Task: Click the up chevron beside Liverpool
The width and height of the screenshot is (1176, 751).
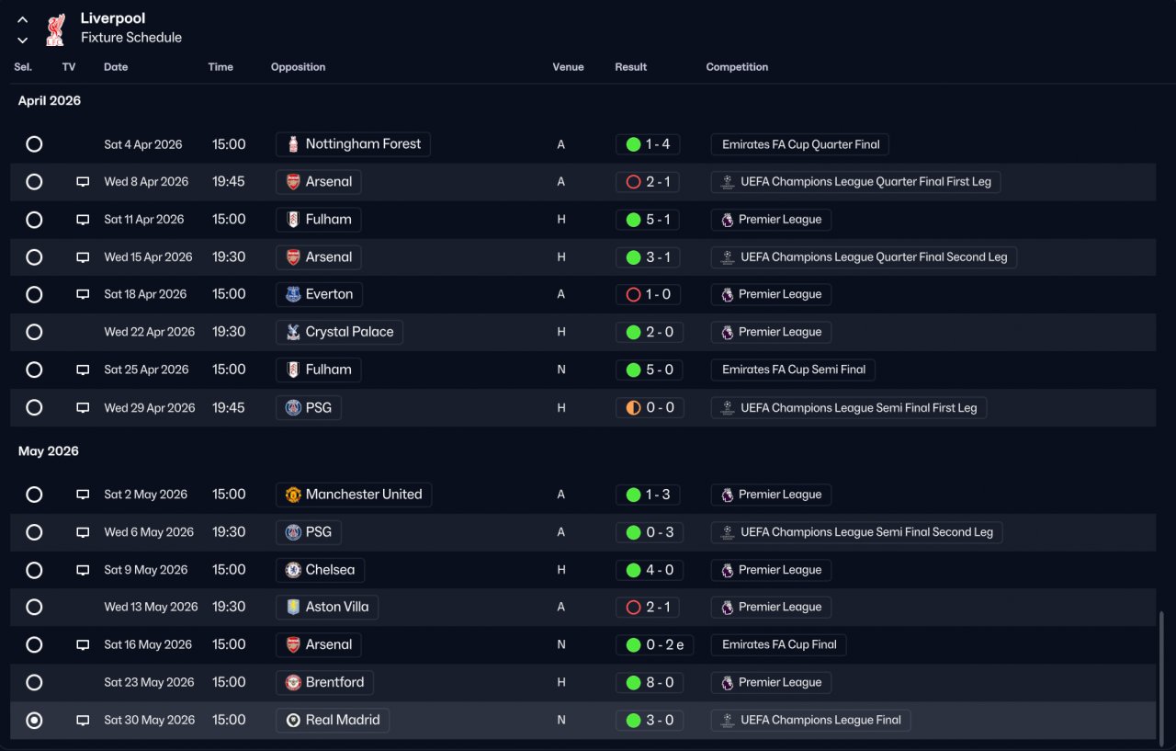Action: click(23, 20)
